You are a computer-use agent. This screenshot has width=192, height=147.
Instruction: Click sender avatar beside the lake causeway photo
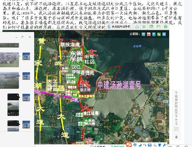[26, 76]
